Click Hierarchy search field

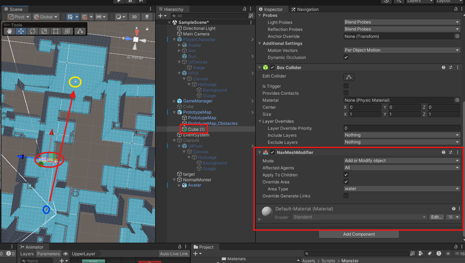pyautogui.click(x=209, y=16)
